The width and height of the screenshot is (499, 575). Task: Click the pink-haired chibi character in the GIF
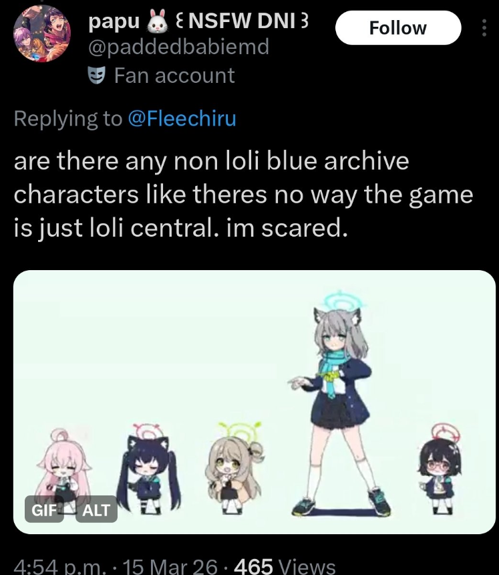[x=63, y=471]
